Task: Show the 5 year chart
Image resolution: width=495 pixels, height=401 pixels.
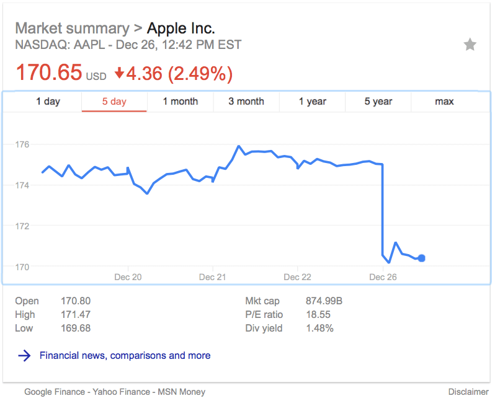Action: 378,102
